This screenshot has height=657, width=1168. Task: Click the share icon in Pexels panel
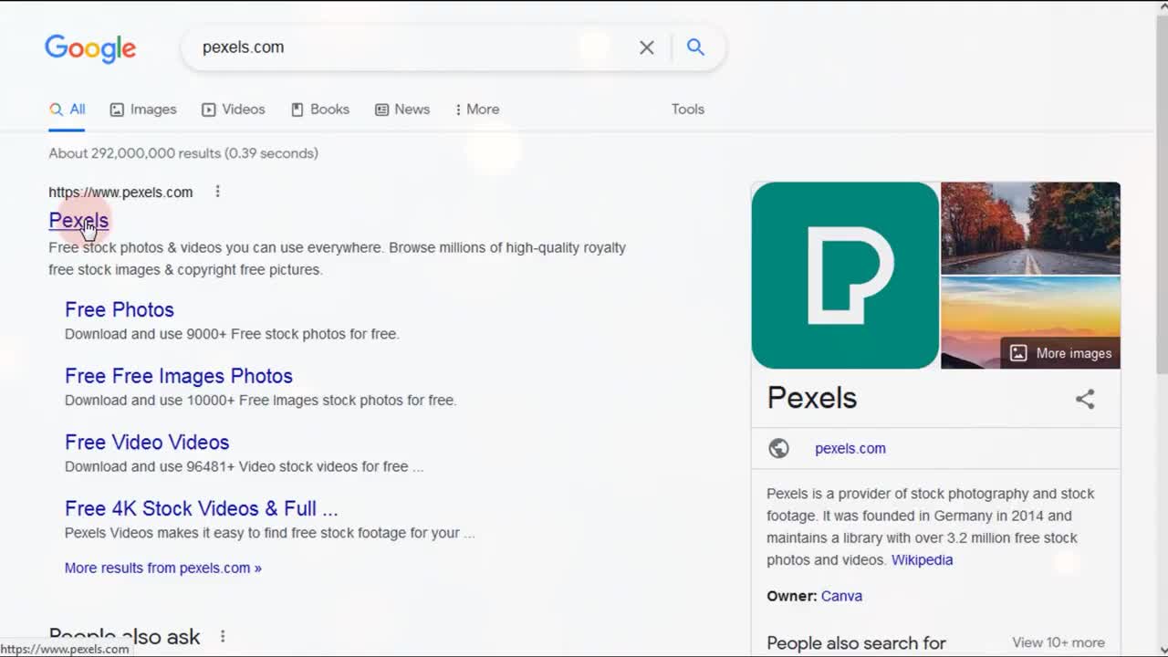pos(1085,399)
